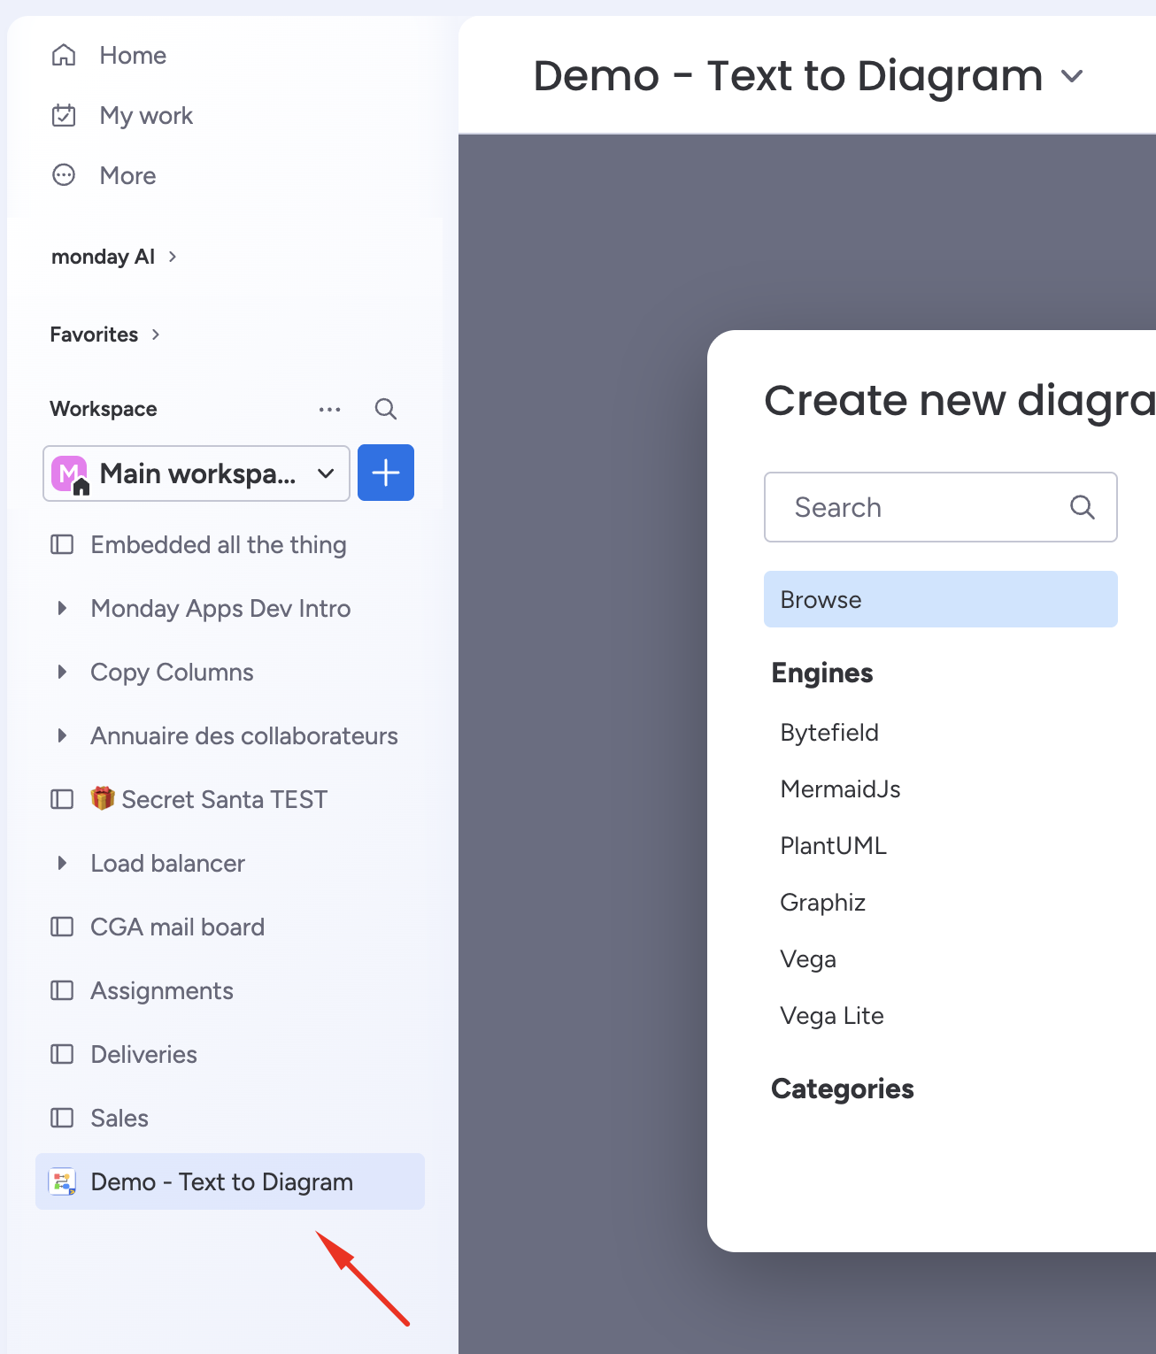
Task: Click the Copy Columns folder label
Action: coord(172,673)
